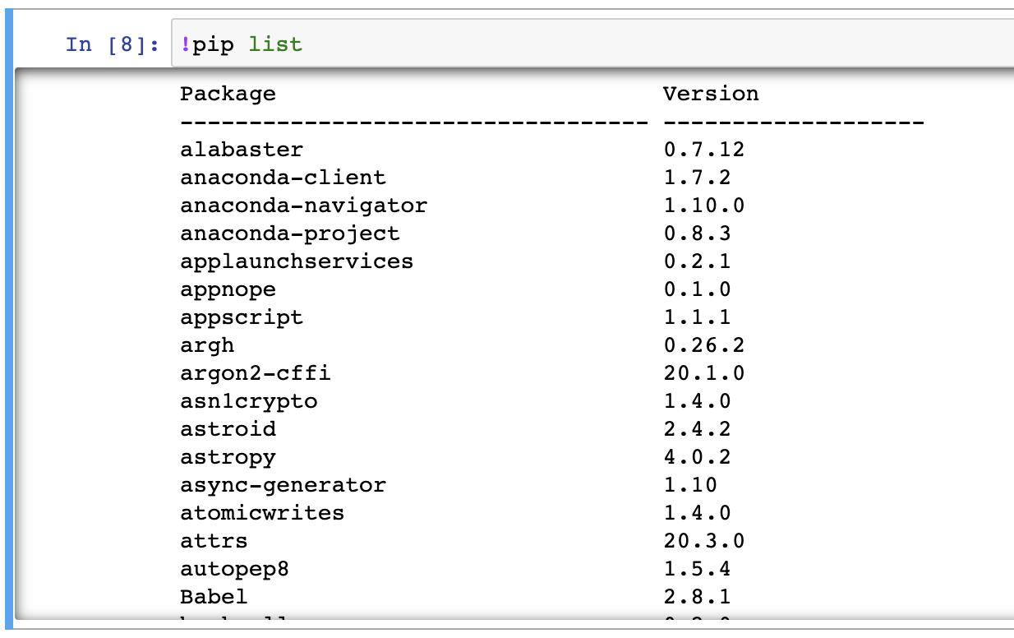
Task: Click the code input cell '!pip list'
Action: [x=592, y=44]
